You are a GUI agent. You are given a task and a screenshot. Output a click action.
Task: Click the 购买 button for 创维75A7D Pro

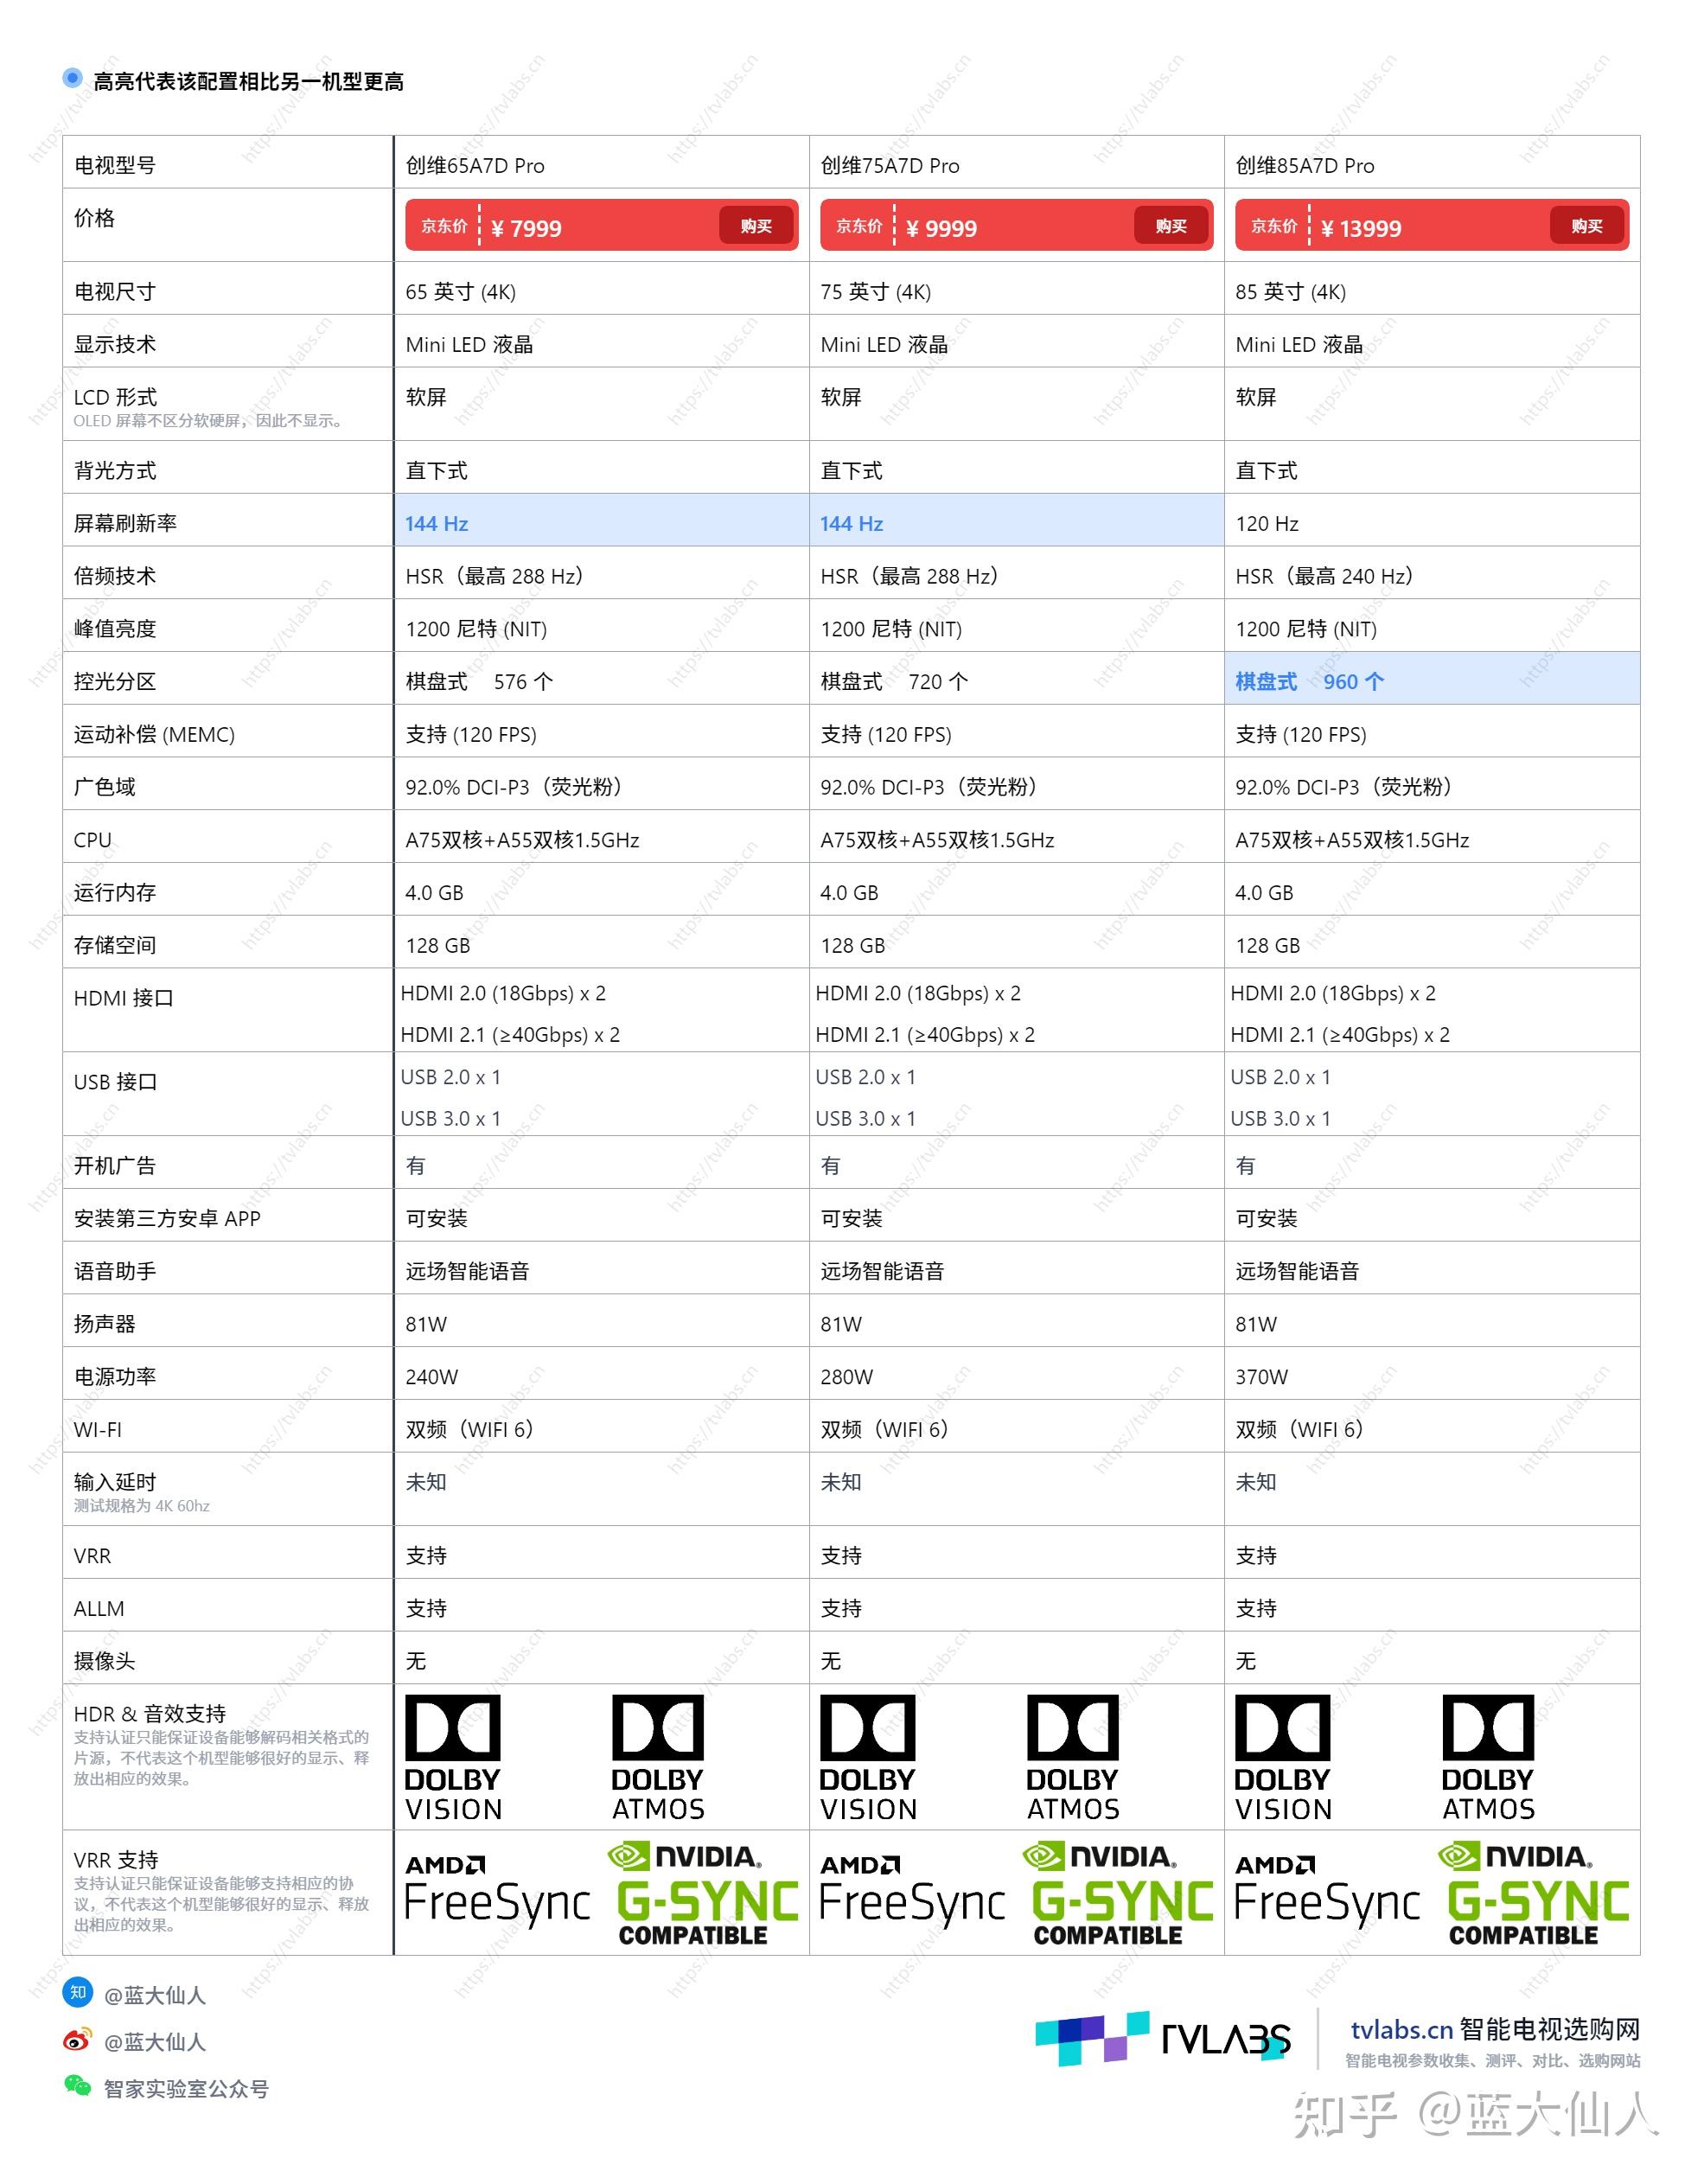click(x=1171, y=226)
